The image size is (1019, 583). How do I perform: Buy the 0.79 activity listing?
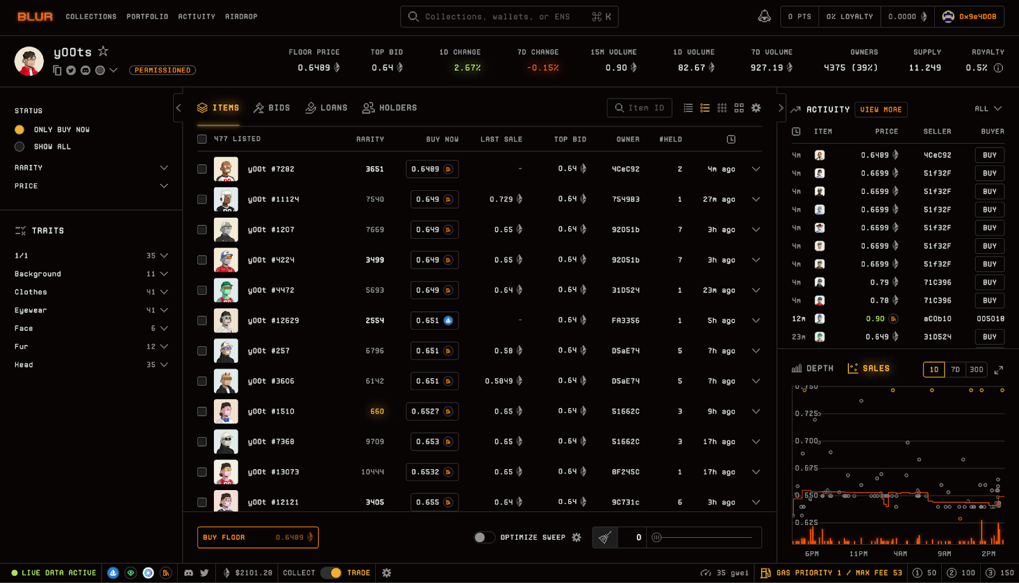pos(990,282)
